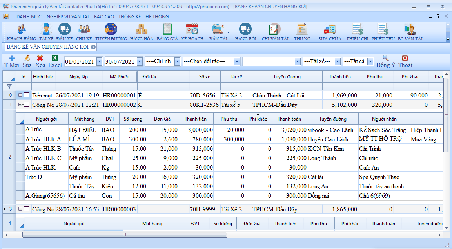
Task: Open the TÀI XẾ driver list
Action: [x=46, y=32]
